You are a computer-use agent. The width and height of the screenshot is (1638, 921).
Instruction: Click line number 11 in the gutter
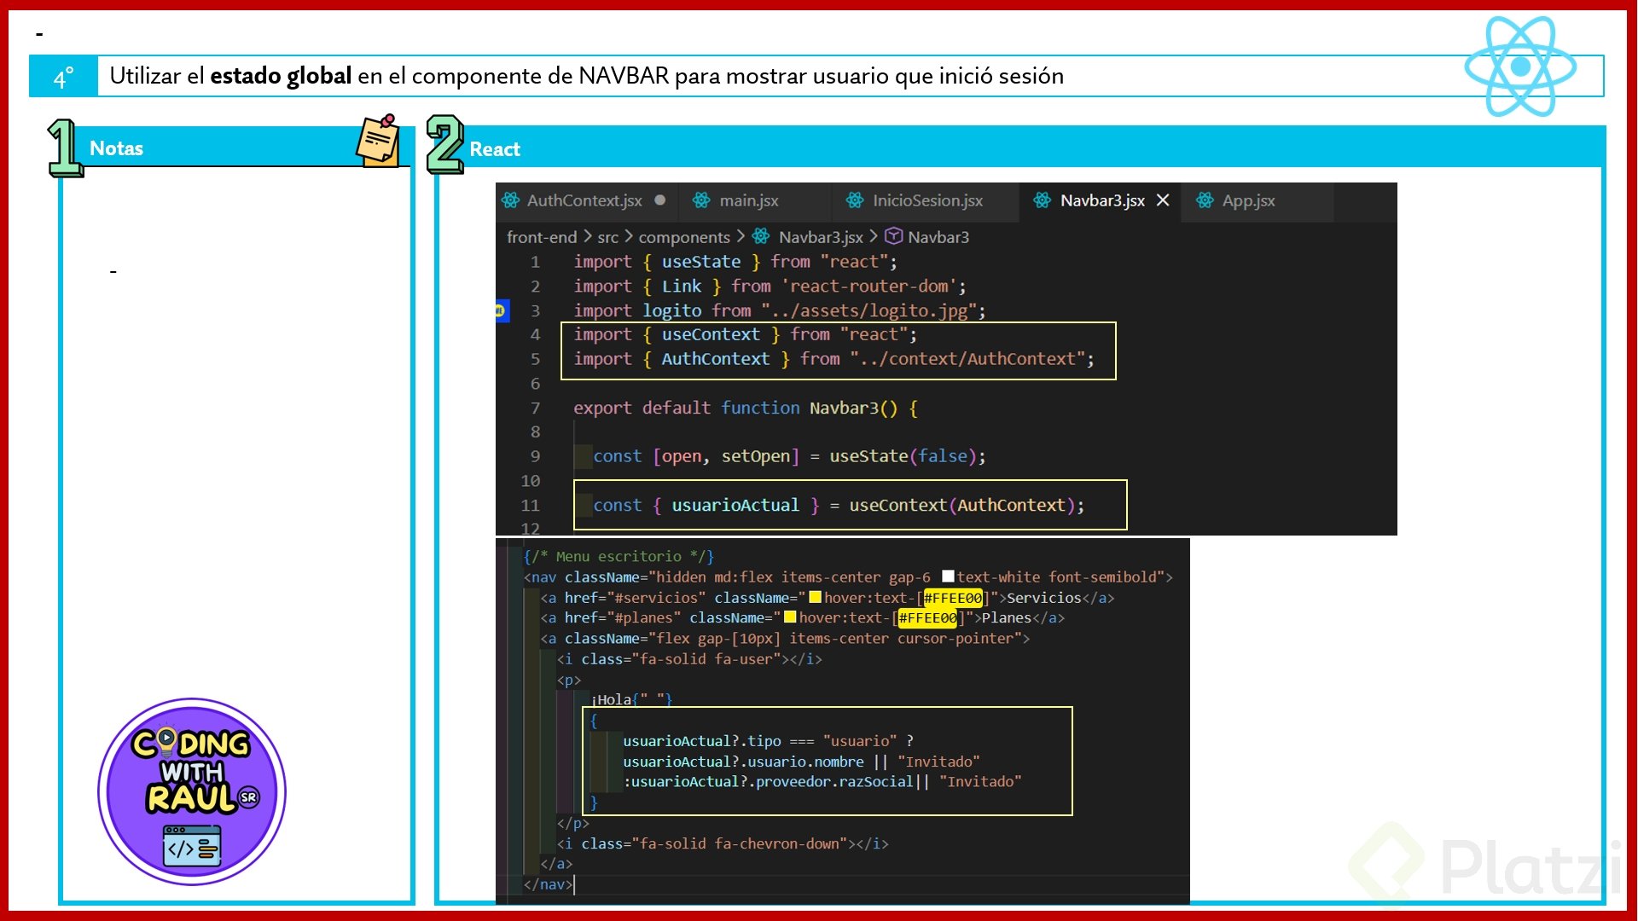pyautogui.click(x=530, y=505)
